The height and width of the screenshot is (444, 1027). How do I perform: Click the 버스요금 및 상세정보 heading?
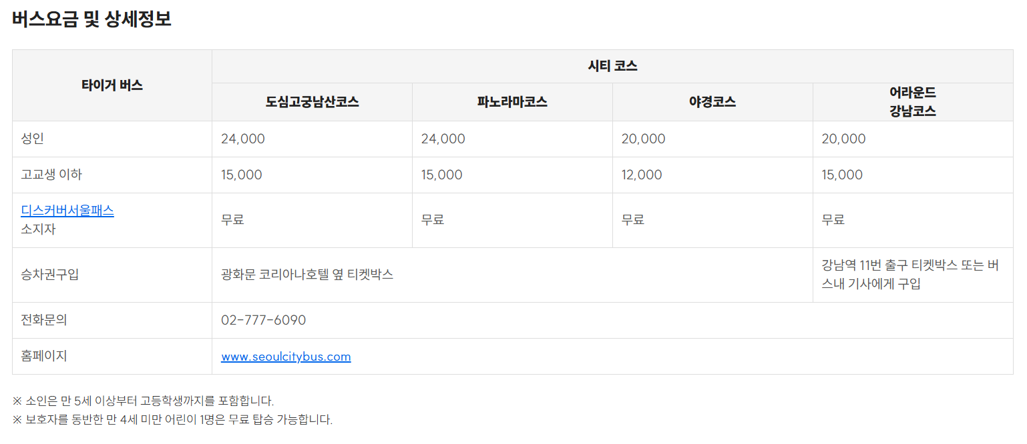tap(92, 19)
